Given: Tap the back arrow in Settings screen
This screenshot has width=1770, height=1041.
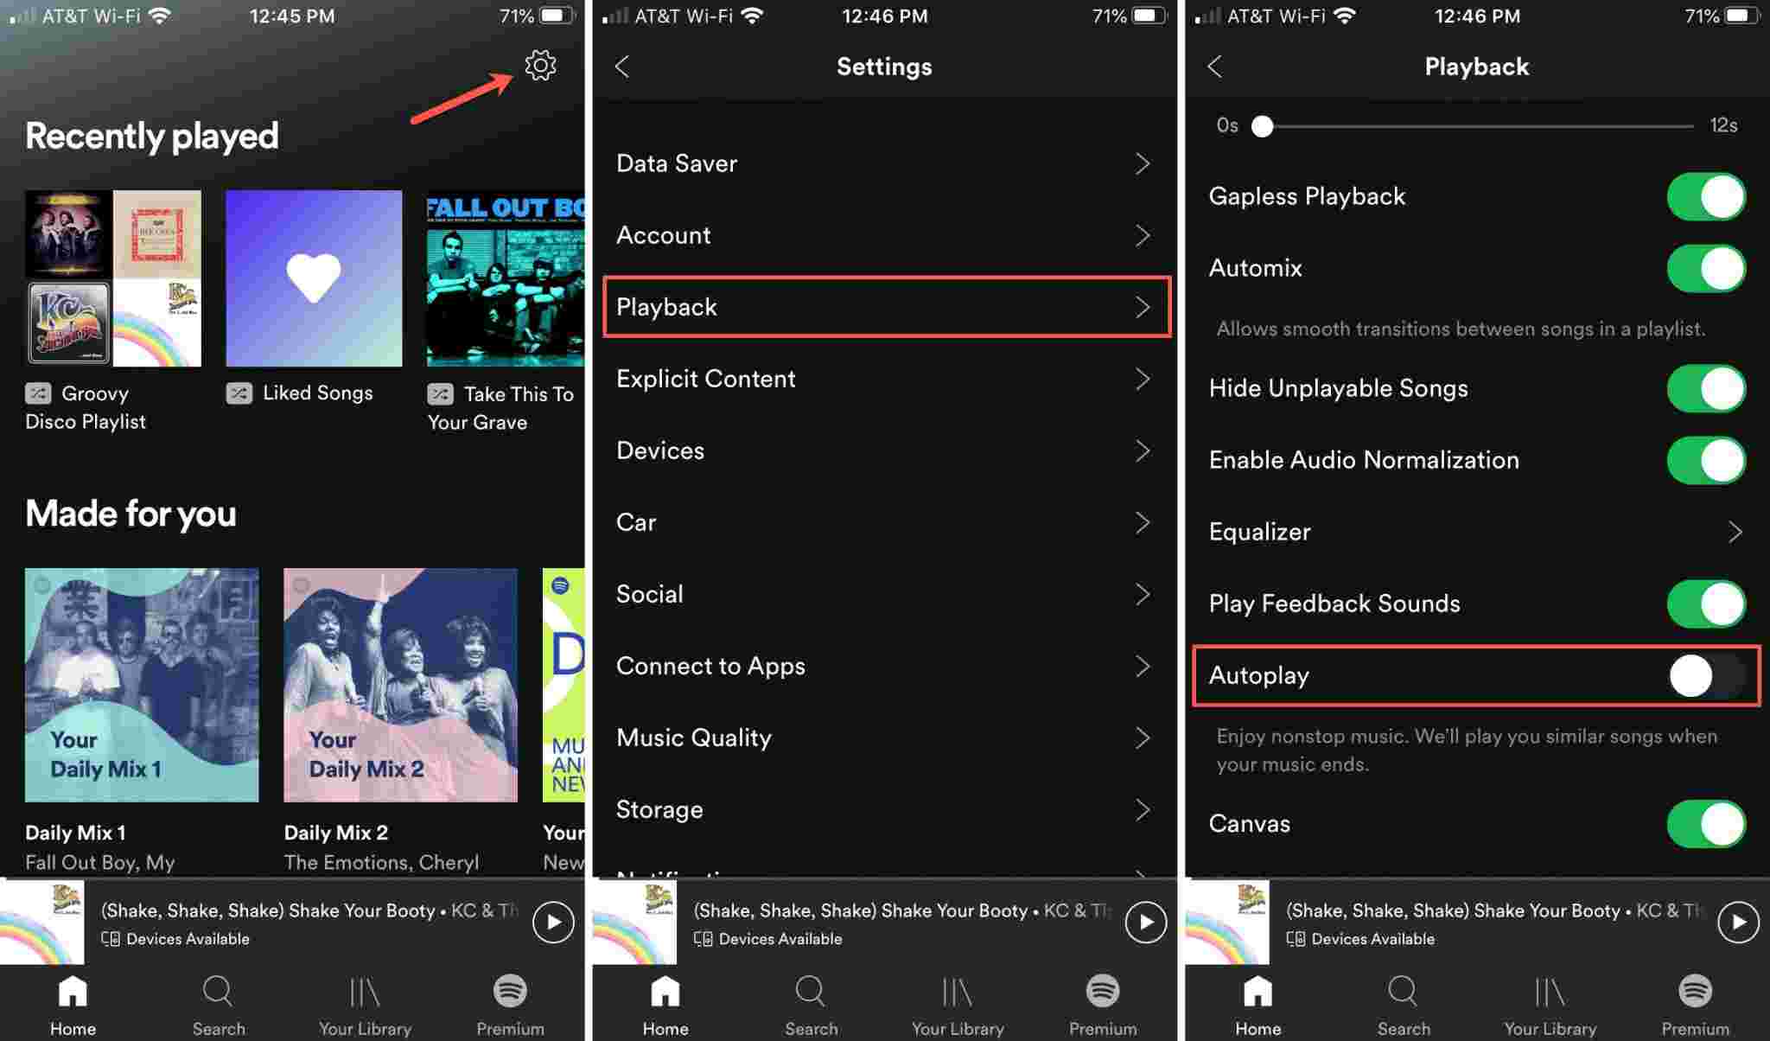Looking at the screenshot, I should click(x=623, y=65).
